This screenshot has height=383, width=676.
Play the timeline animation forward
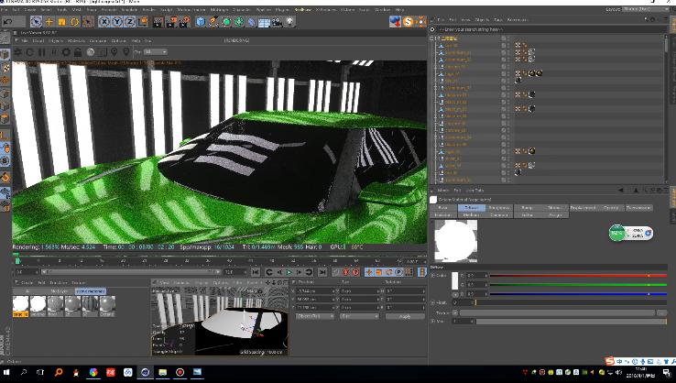coord(289,272)
